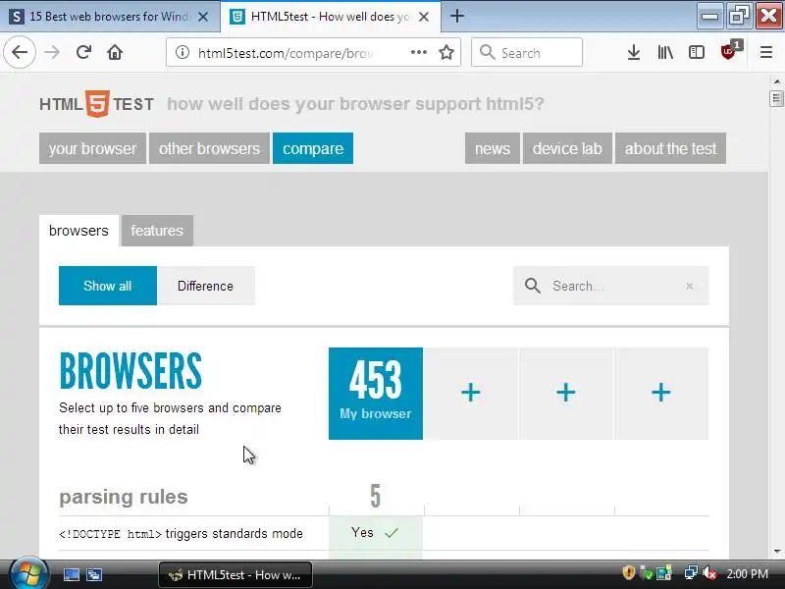Open the page actions three-dots menu

pyautogui.click(x=419, y=52)
